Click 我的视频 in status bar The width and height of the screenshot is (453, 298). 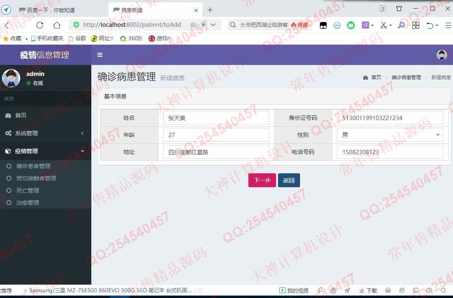coord(294,290)
